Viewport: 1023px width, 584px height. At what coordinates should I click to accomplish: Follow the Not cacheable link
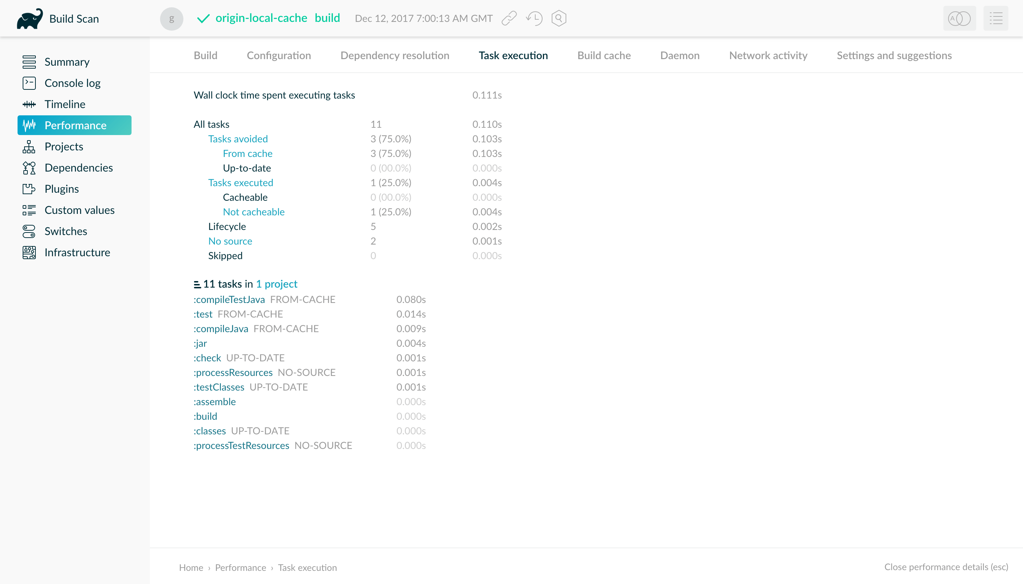[x=253, y=212]
